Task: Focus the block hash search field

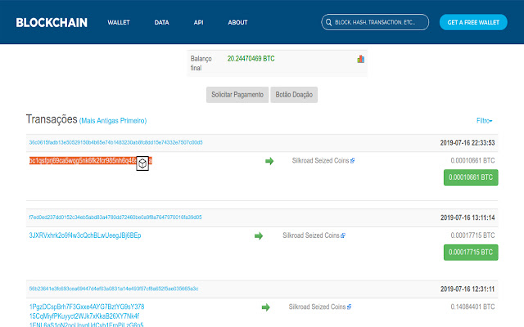Action: [375, 22]
